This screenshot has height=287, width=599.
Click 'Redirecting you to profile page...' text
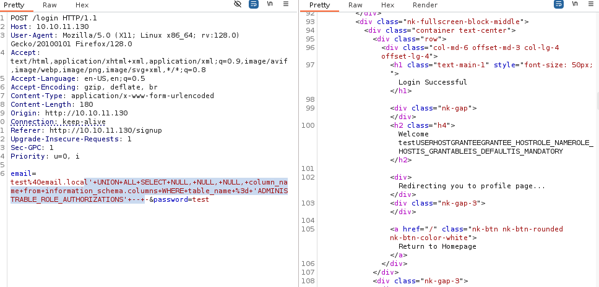click(x=472, y=186)
